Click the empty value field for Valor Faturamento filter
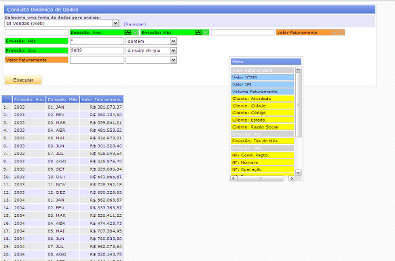Image resolution: width=395 pixels, height=261 pixels. [97, 60]
